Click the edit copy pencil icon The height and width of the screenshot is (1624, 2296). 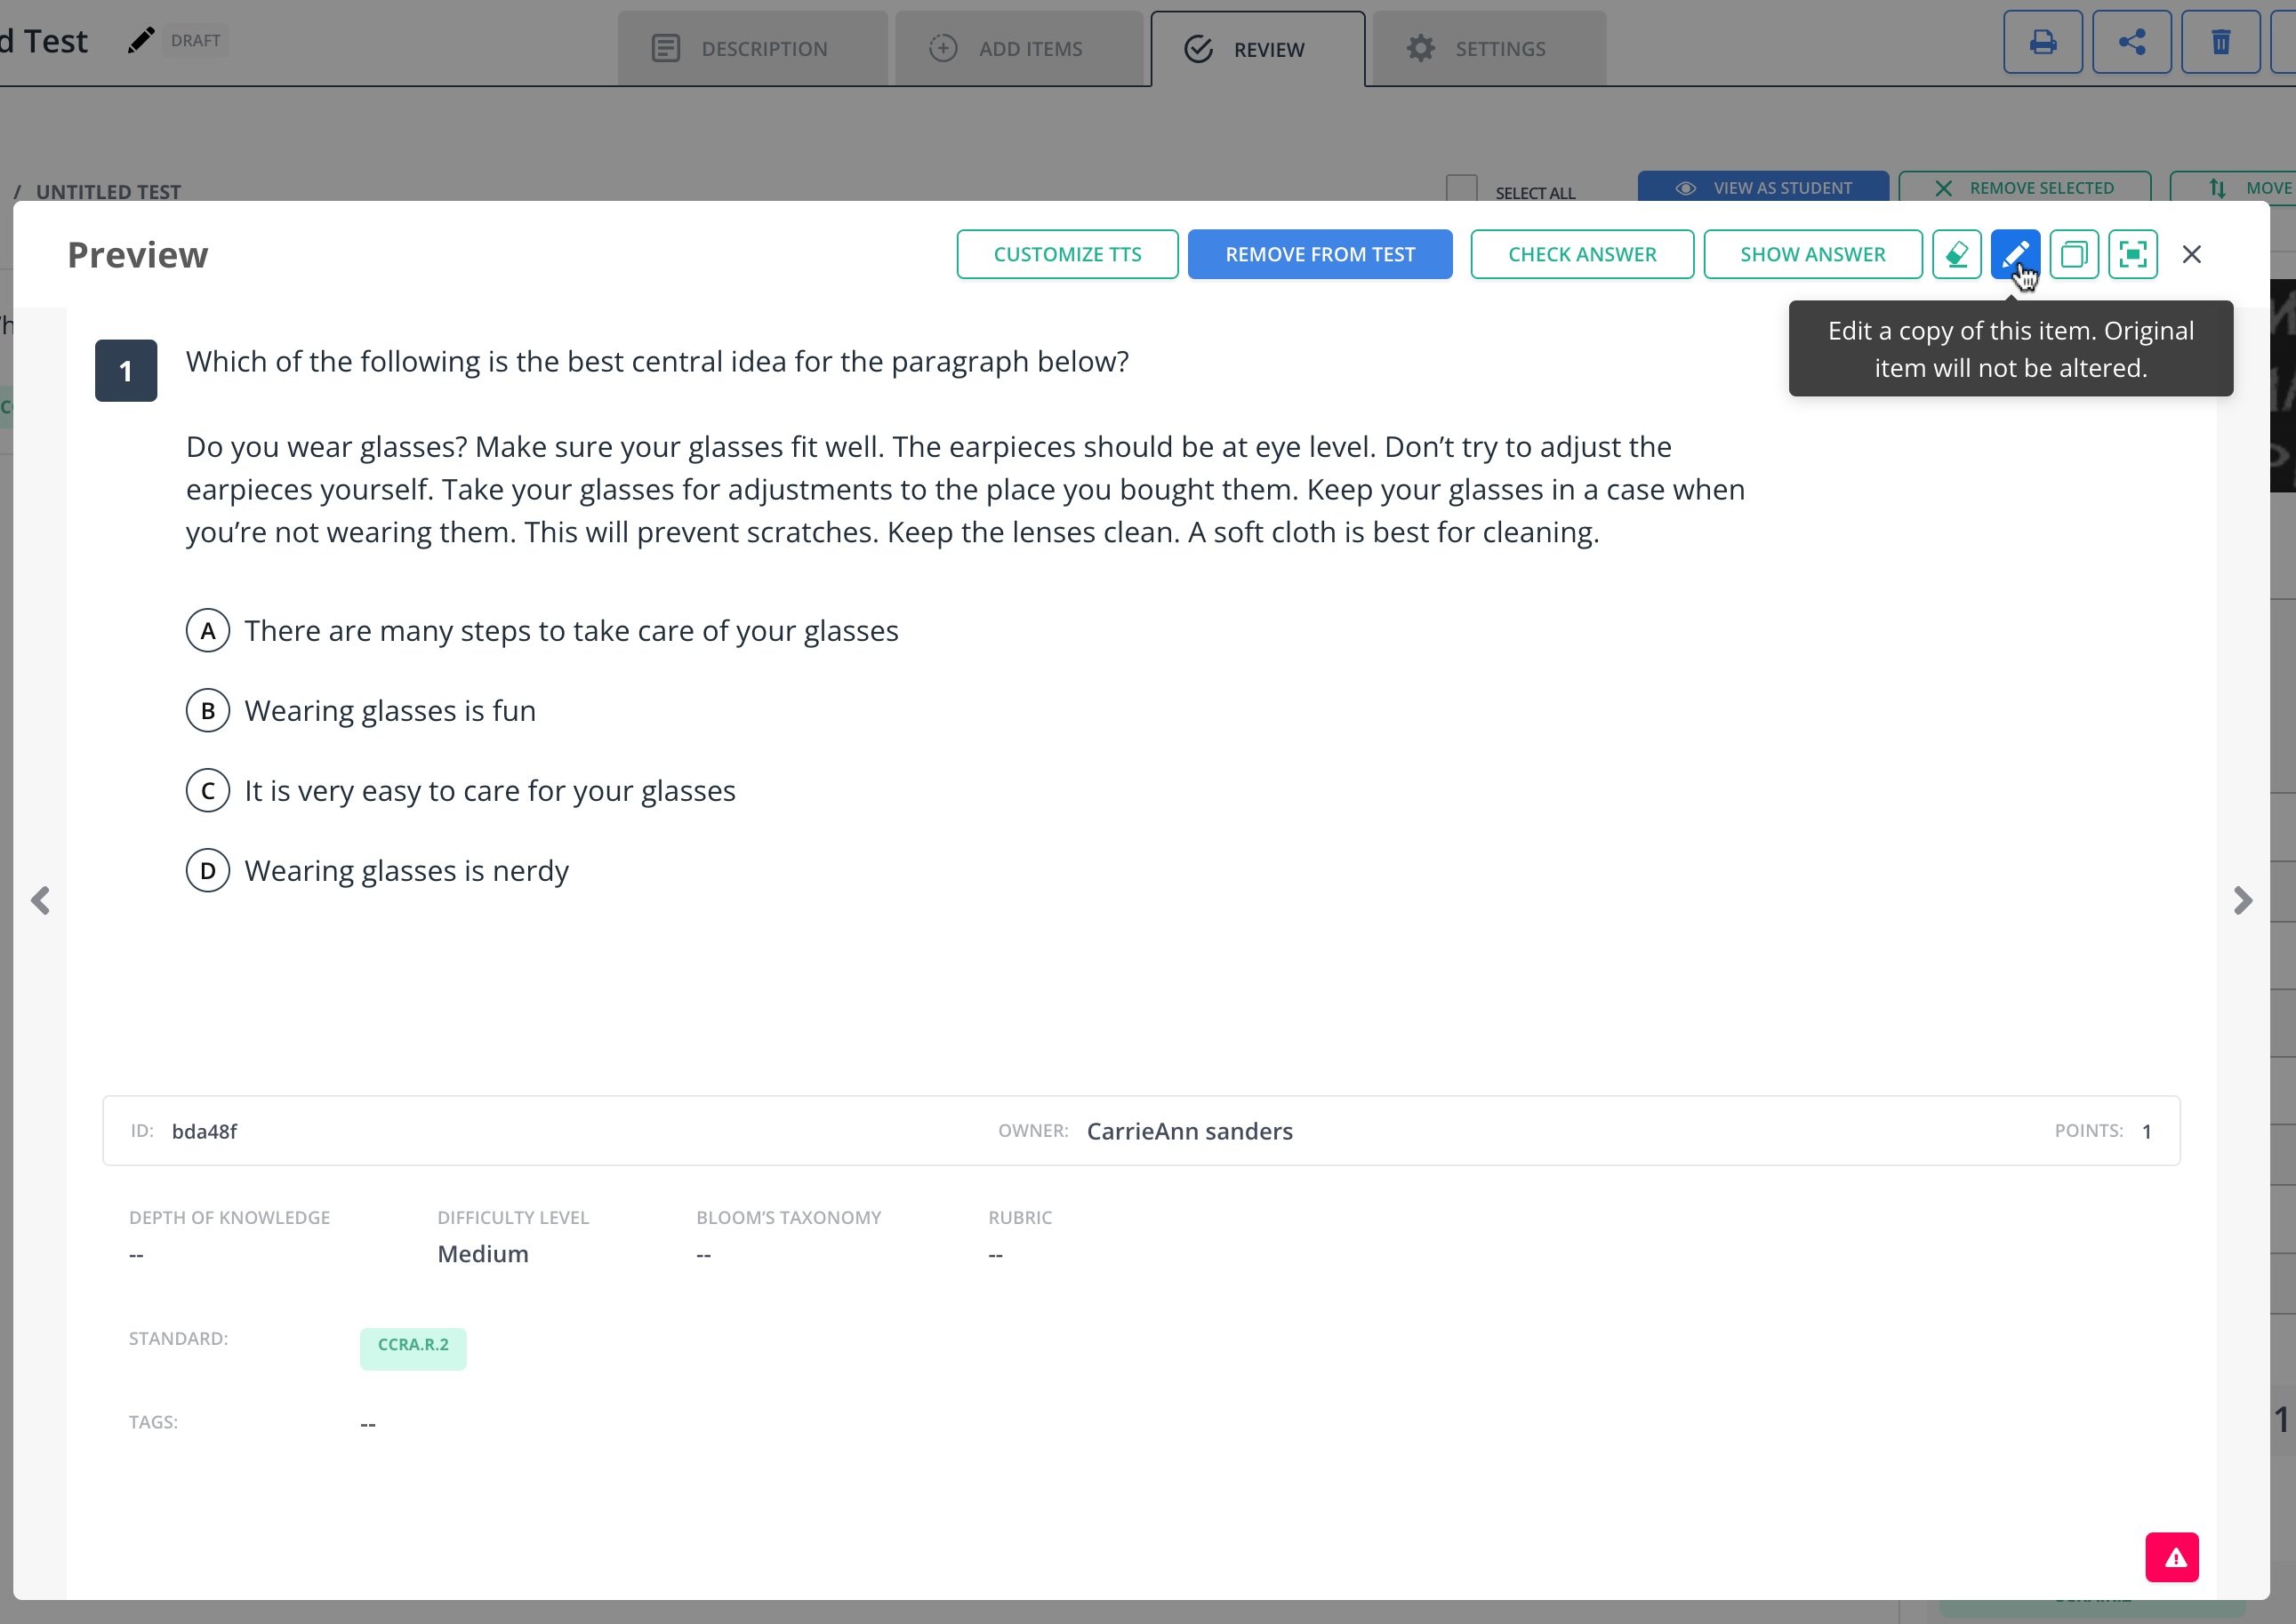(x=2015, y=254)
